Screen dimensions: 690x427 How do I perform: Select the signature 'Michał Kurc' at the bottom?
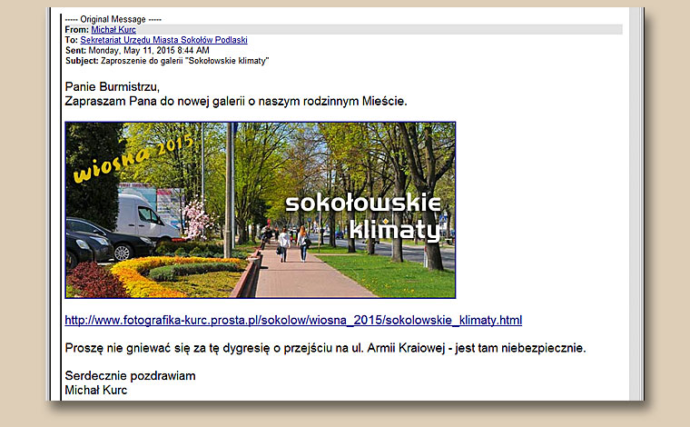pos(96,390)
